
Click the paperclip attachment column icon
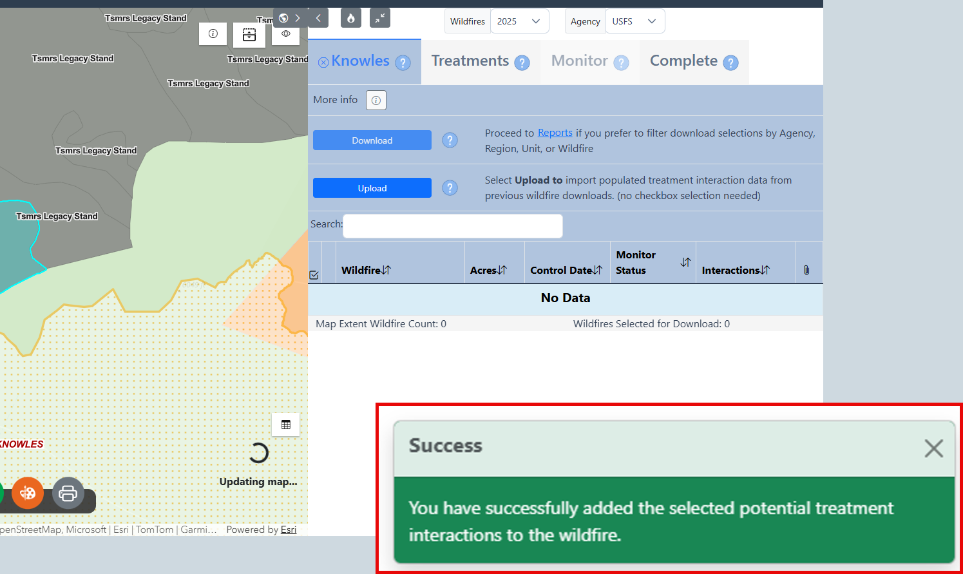click(x=806, y=270)
